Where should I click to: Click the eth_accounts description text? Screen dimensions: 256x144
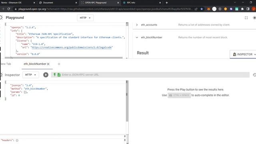tap(204, 25)
